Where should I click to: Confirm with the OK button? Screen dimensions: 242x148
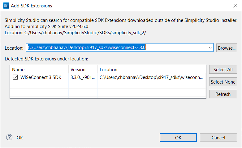pyautogui.click(x=178, y=138)
